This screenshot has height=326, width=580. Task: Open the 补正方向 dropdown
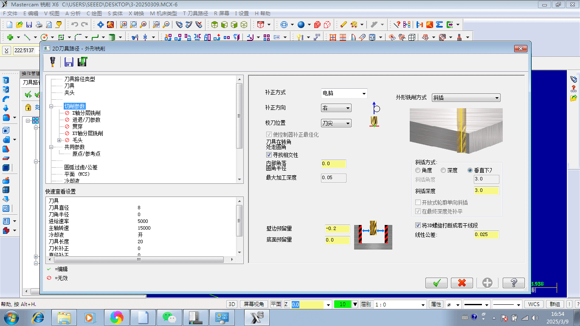(x=336, y=108)
